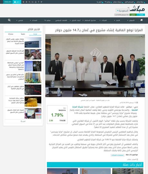148x174 pixels.
Task: Open the LinkedIn icon in top bar
Action: click(32, 2)
